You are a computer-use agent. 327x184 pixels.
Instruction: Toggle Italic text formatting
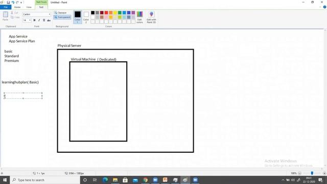pos(39,20)
